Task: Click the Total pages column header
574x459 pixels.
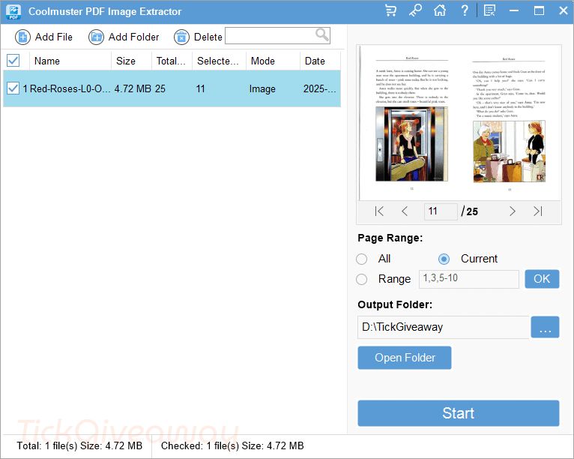Action: click(171, 61)
